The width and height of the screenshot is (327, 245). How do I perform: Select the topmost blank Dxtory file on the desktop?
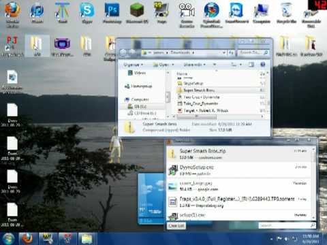tap(12, 115)
